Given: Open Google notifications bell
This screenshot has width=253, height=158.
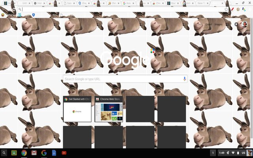Looking at the screenshot, I should click(236, 24).
